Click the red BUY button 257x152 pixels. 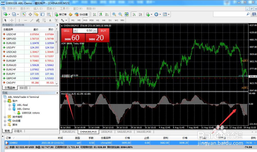pos(103,31)
